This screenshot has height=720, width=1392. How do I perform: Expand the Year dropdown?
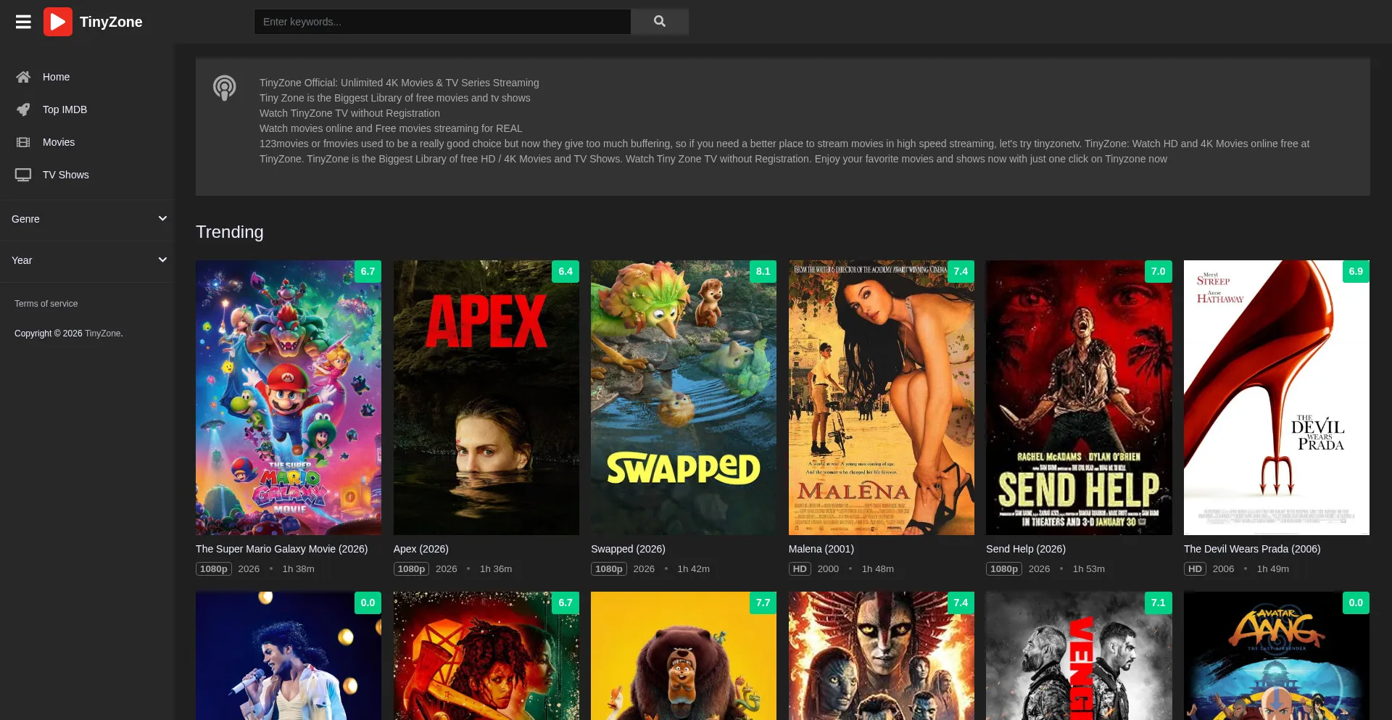(x=87, y=260)
